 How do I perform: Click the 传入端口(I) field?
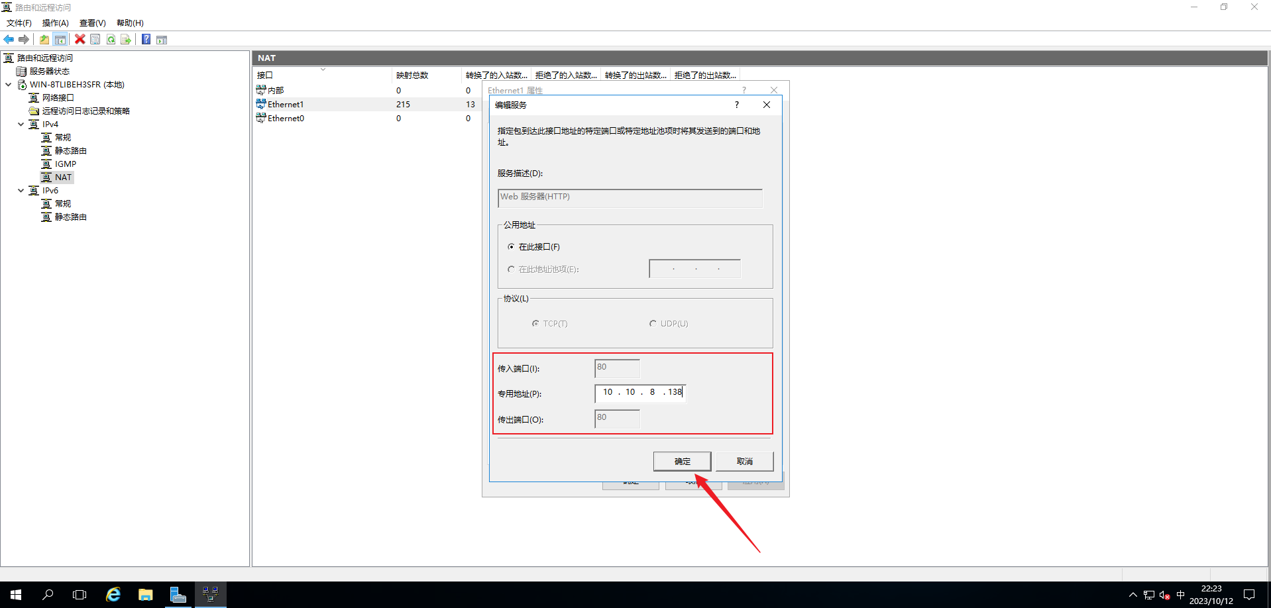tap(617, 368)
